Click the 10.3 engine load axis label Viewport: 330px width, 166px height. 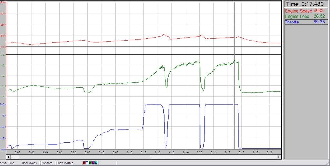coord(3,75)
